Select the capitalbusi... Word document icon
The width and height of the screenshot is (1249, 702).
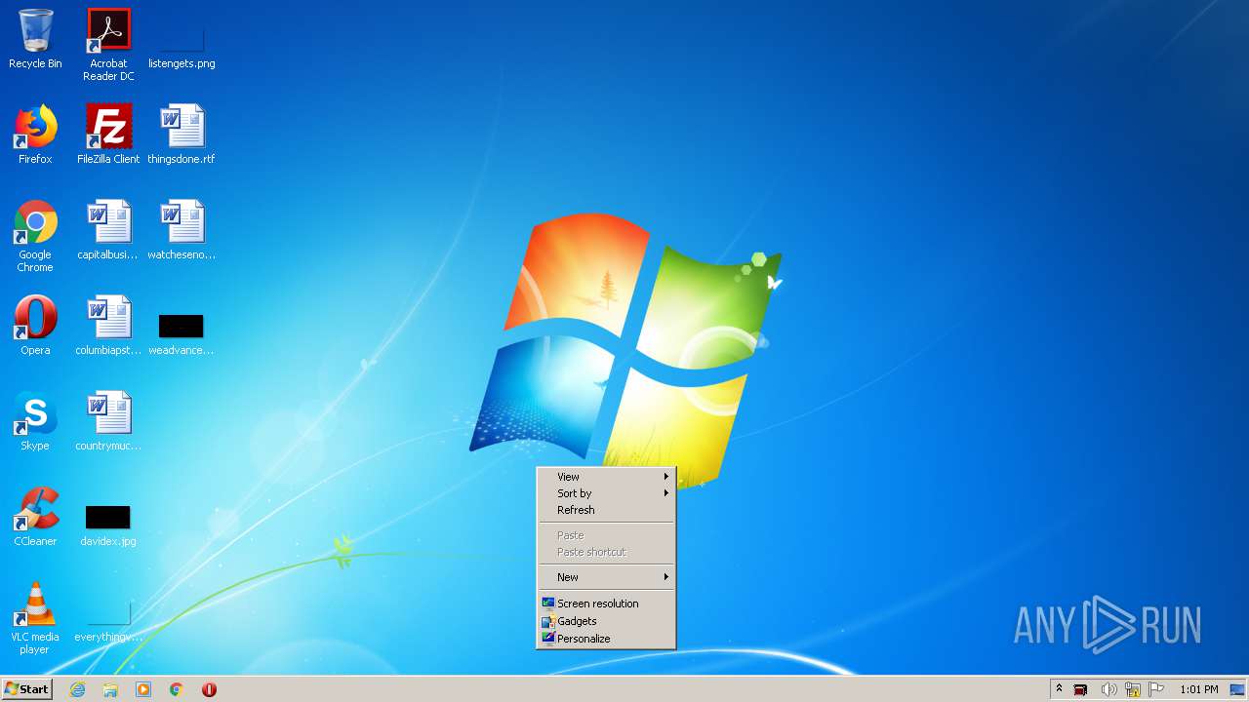coord(108,230)
